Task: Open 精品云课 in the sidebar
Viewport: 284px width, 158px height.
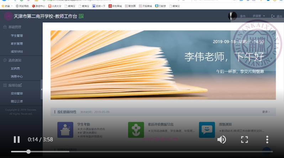Action: click(17, 102)
